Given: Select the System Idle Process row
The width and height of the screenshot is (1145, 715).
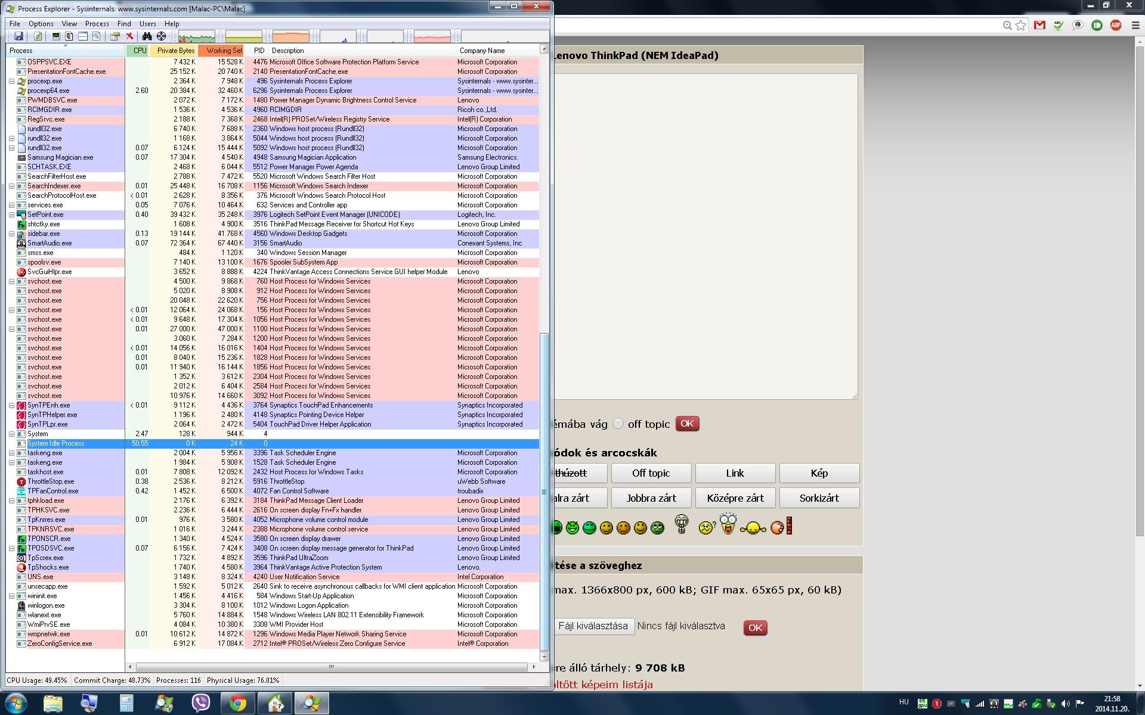Looking at the screenshot, I should pos(273,443).
